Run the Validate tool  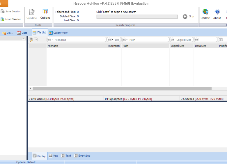(32, 14)
